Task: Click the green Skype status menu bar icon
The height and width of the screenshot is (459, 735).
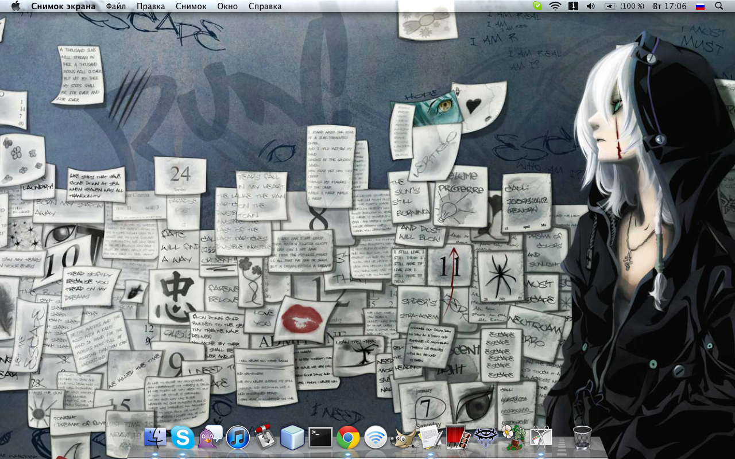Action: (x=537, y=6)
